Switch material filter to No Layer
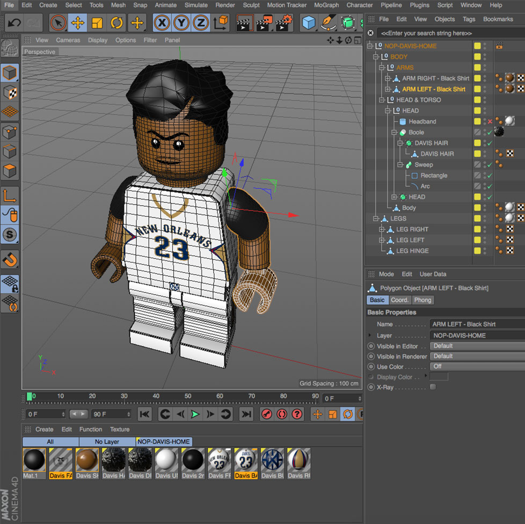525x524 pixels. [x=106, y=441]
